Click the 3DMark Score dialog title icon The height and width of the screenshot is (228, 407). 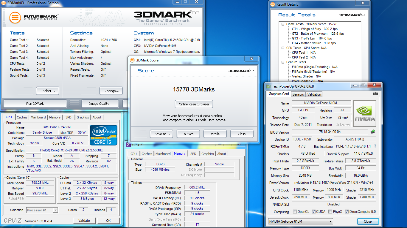132,60
